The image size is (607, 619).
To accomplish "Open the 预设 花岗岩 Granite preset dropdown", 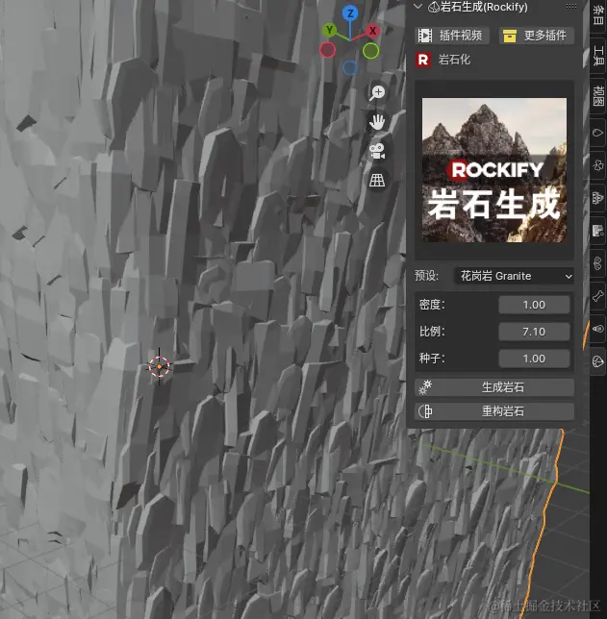I will click(x=514, y=276).
